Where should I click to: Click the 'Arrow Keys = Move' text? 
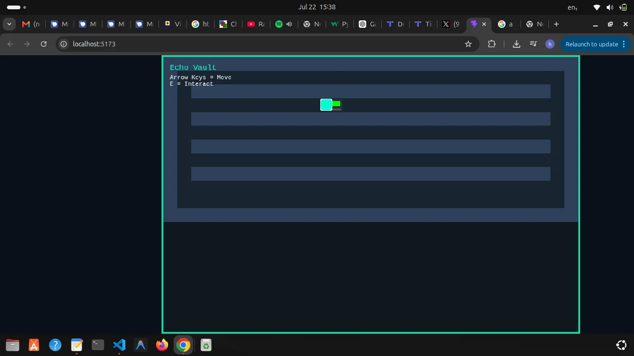point(201,77)
